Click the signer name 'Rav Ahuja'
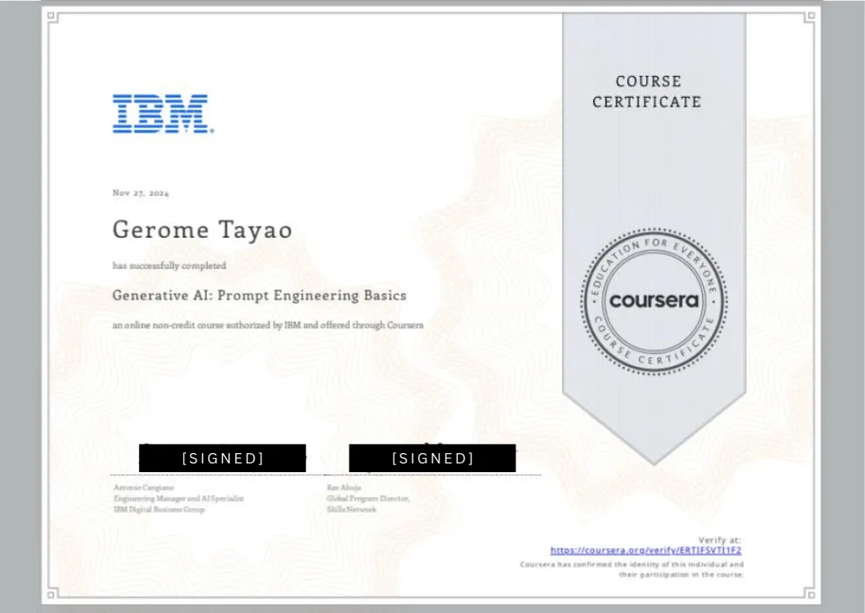 click(341, 488)
